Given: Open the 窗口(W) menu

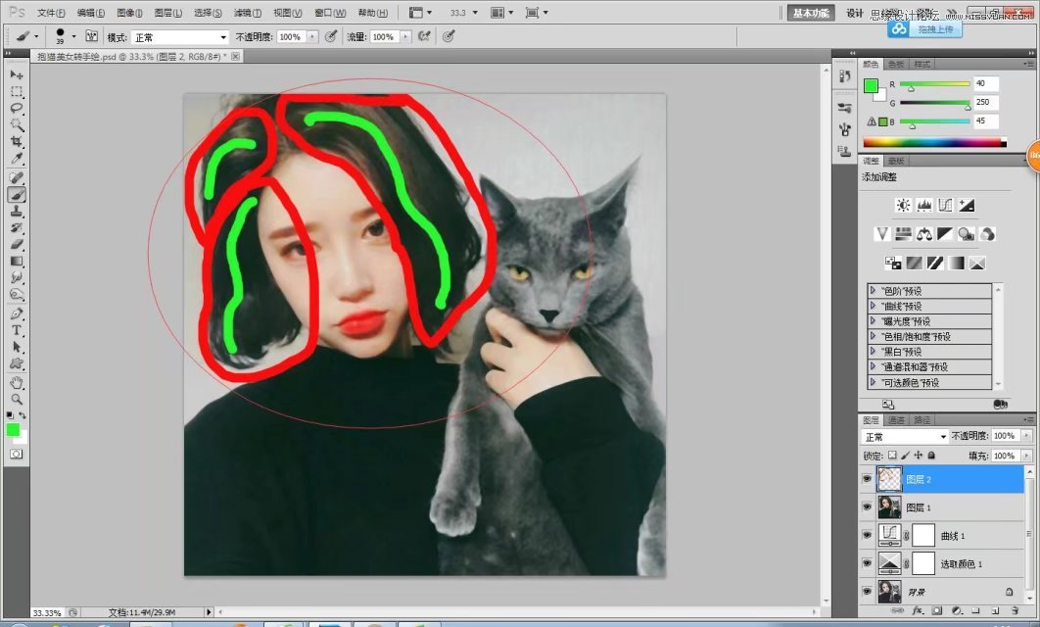Looking at the screenshot, I should pyautogui.click(x=330, y=13).
